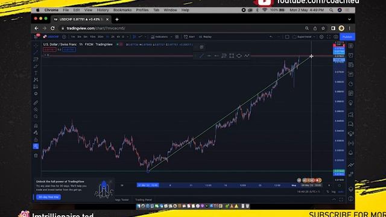Click the Alert button
The image size is (386, 217).
pos(189,37)
